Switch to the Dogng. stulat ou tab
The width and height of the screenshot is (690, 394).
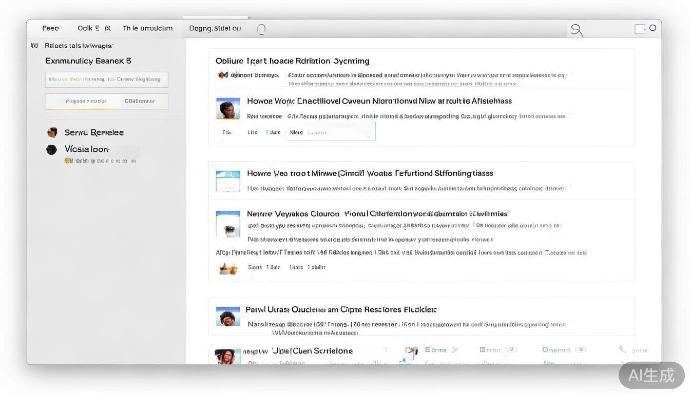(x=215, y=28)
